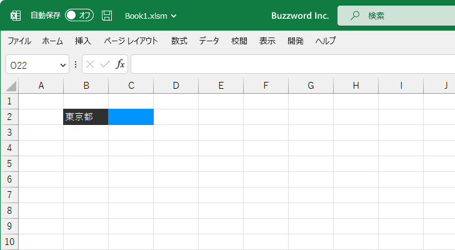The width and height of the screenshot is (455, 250).
Task: Open the 校閲 ribbon tab
Action: 239,41
